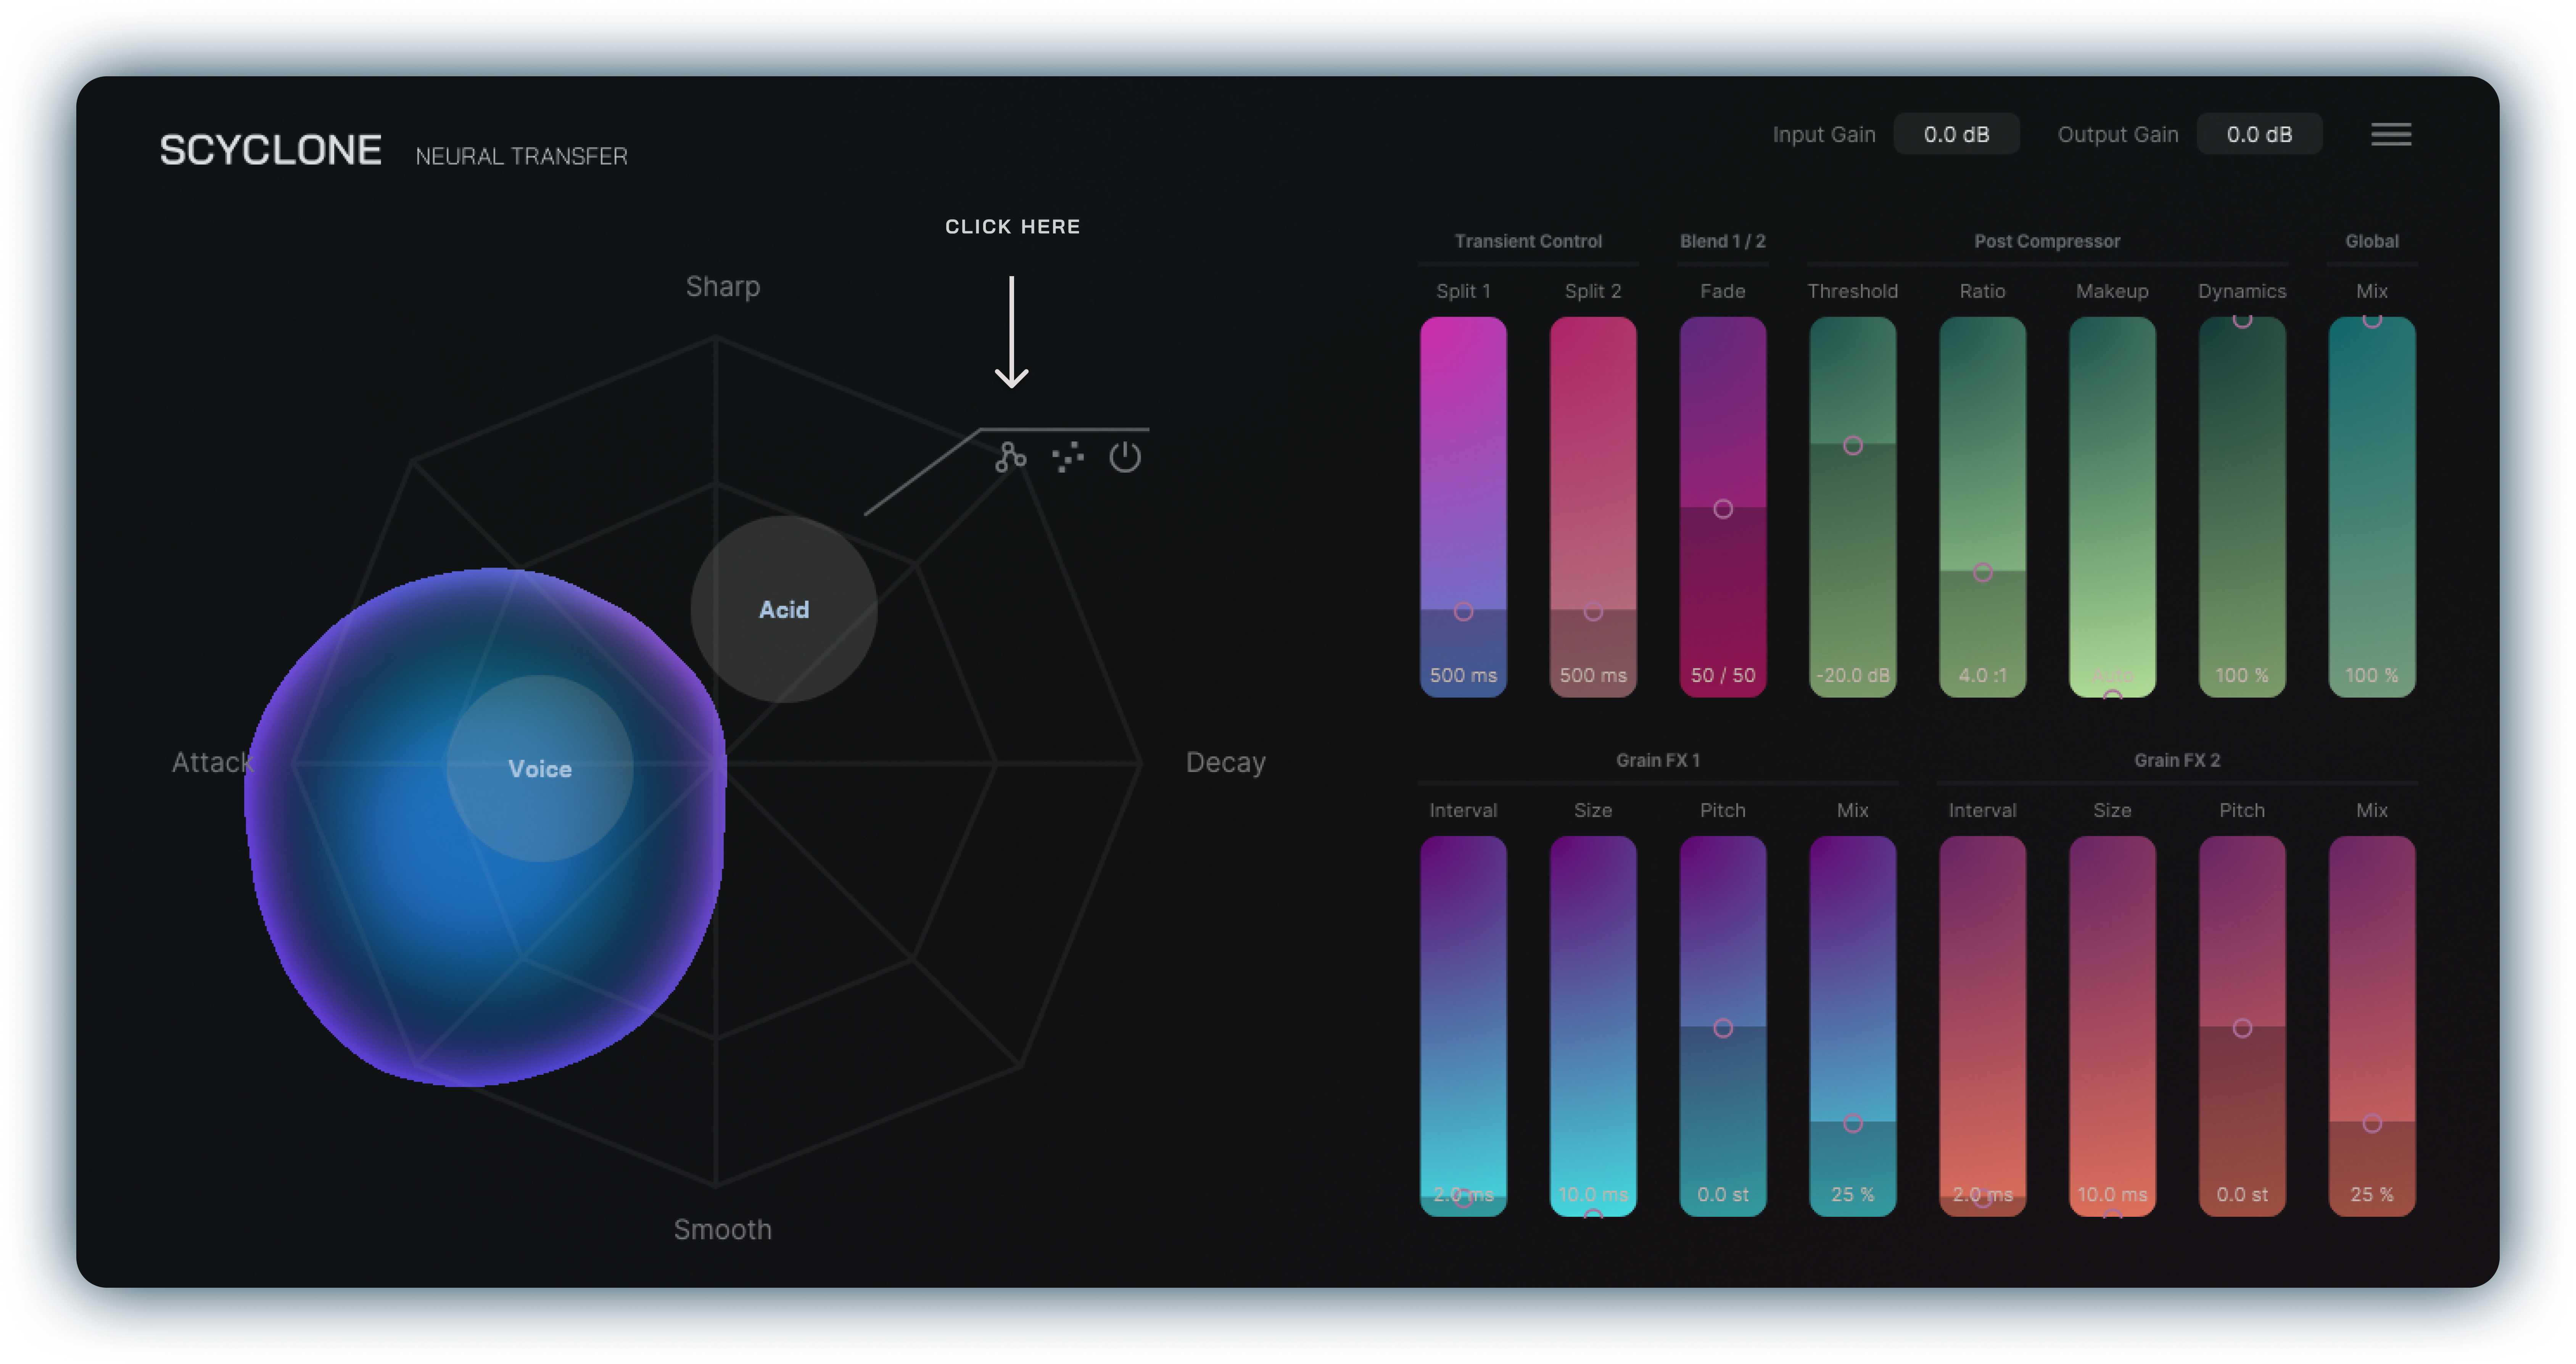This screenshot has width=2576, height=1364.
Task: Click the Blend 1 / 2 header
Action: pyautogui.click(x=1723, y=241)
